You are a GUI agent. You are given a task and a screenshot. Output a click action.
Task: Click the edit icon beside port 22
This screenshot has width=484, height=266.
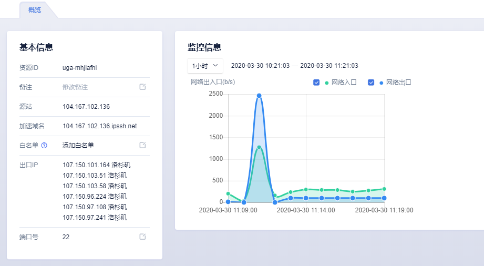[x=142, y=237]
